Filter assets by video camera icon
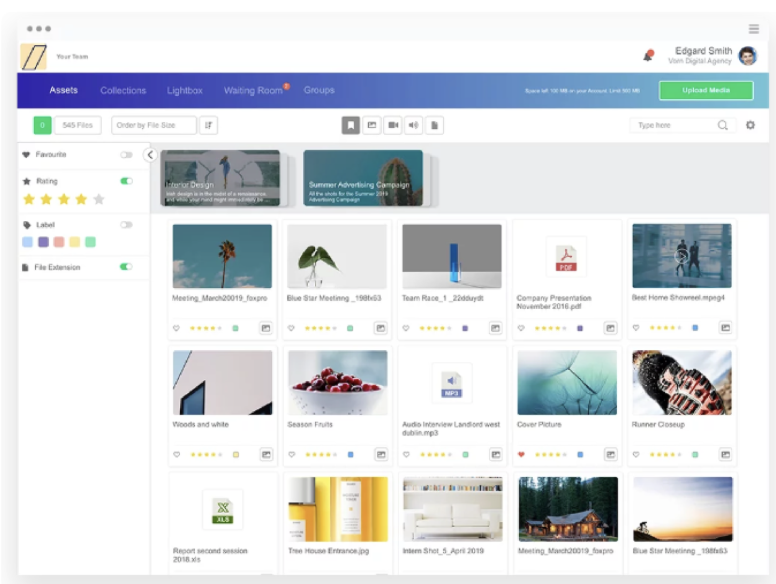The height and width of the screenshot is (584, 776). tap(393, 125)
